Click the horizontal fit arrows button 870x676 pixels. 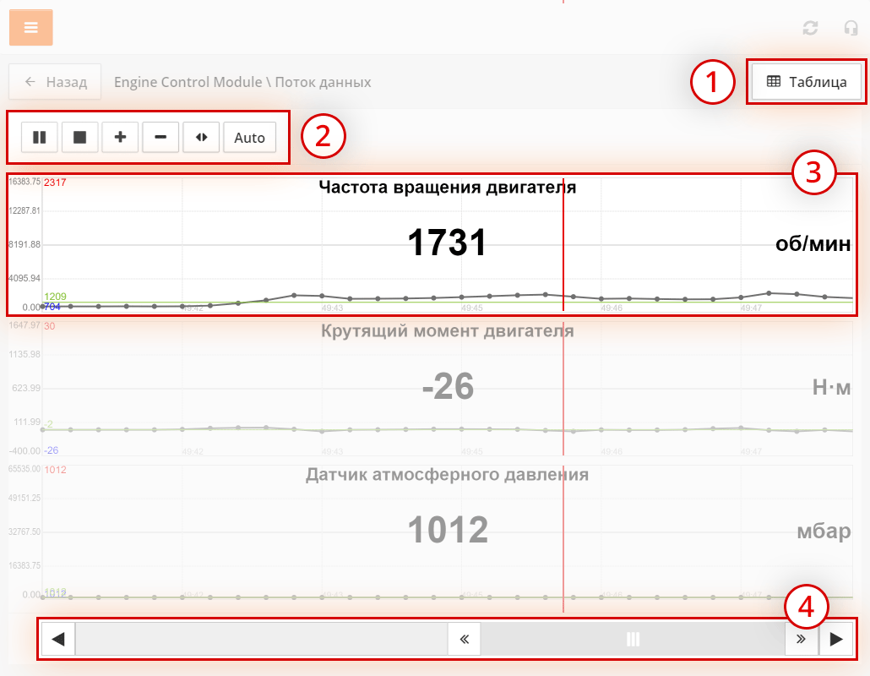pyautogui.click(x=201, y=137)
